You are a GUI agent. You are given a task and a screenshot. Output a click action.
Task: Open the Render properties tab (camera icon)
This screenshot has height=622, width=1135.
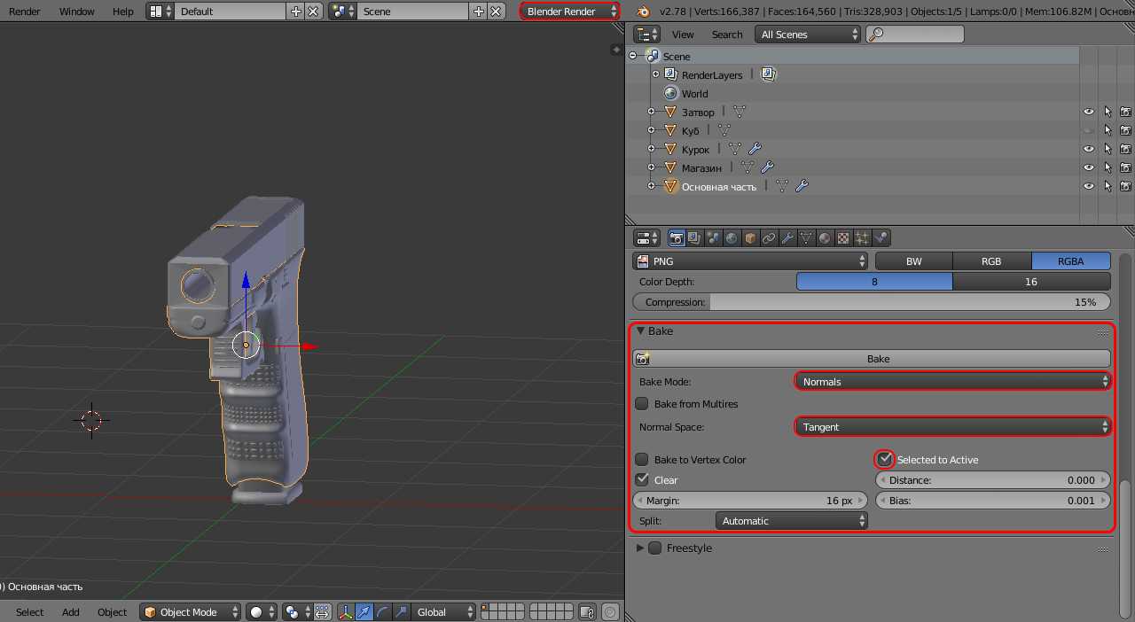(677, 238)
